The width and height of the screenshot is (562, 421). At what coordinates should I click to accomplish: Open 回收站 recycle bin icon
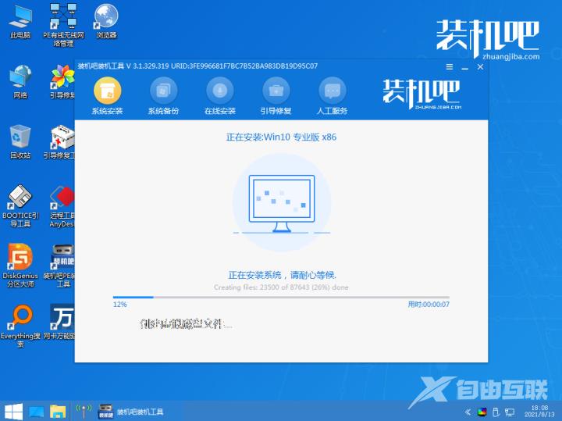pos(20,141)
